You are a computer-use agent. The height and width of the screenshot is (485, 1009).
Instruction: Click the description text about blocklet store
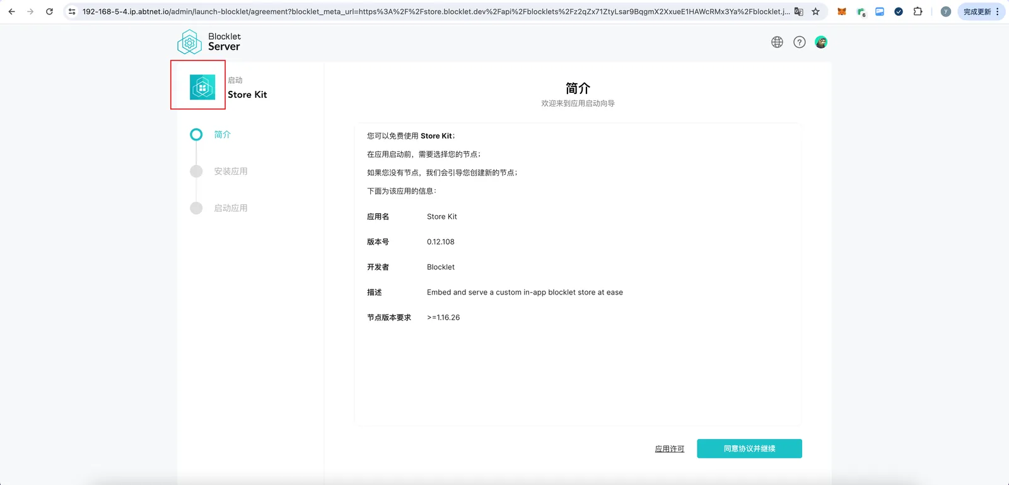tap(525, 292)
